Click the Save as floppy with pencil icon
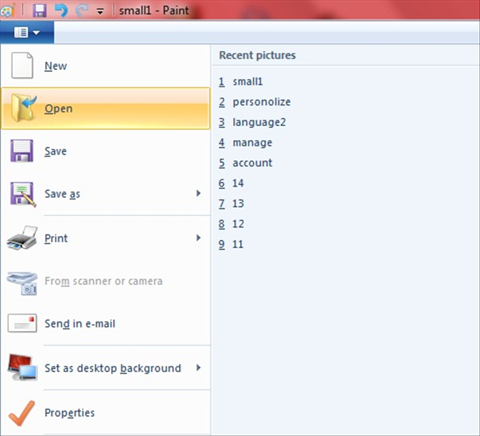 (x=23, y=194)
